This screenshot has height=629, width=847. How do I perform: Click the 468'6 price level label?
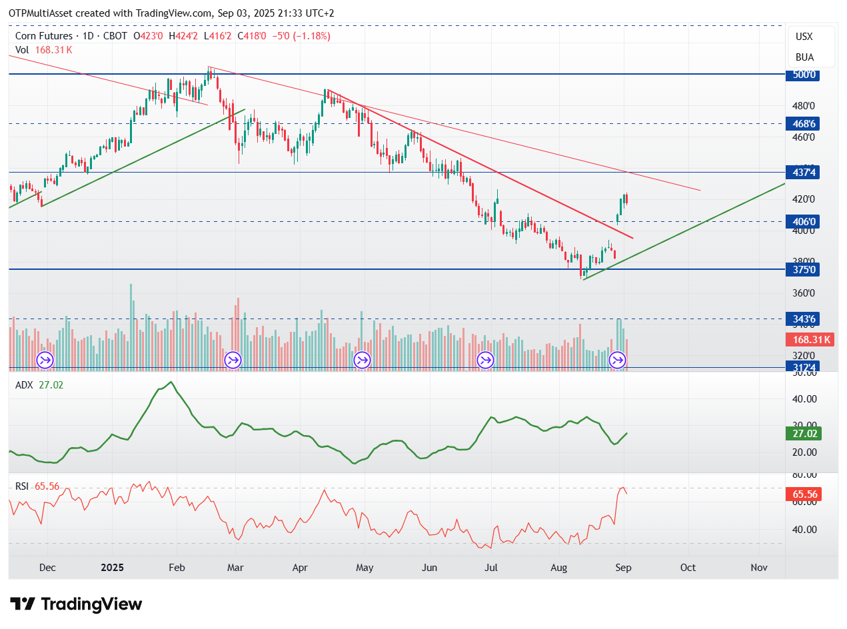coord(805,124)
